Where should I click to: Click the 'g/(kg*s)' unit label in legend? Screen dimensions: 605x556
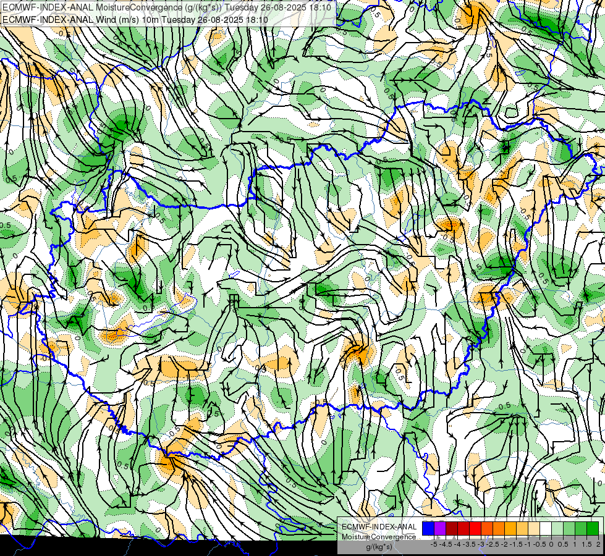pos(379,547)
